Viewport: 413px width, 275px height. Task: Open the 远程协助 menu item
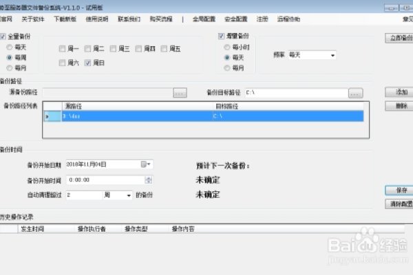point(288,19)
